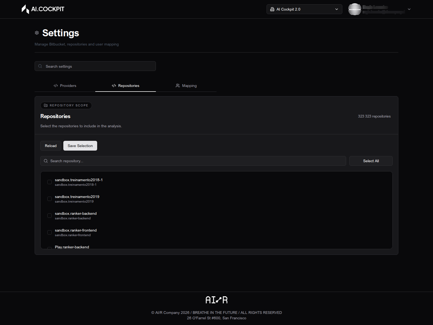The image size is (433, 325).
Task: Switch to the Providers tab
Action: pos(65,86)
